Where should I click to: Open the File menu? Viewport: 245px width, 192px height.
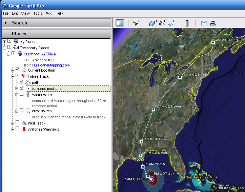point(6,13)
